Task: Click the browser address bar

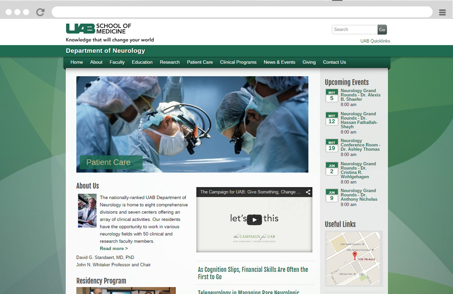Action: (x=242, y=12)
